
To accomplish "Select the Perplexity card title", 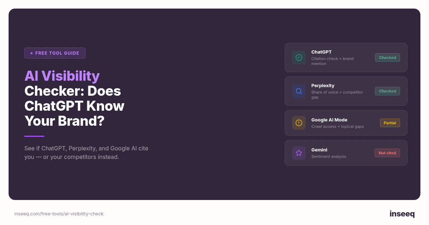I will coord(323,86).
